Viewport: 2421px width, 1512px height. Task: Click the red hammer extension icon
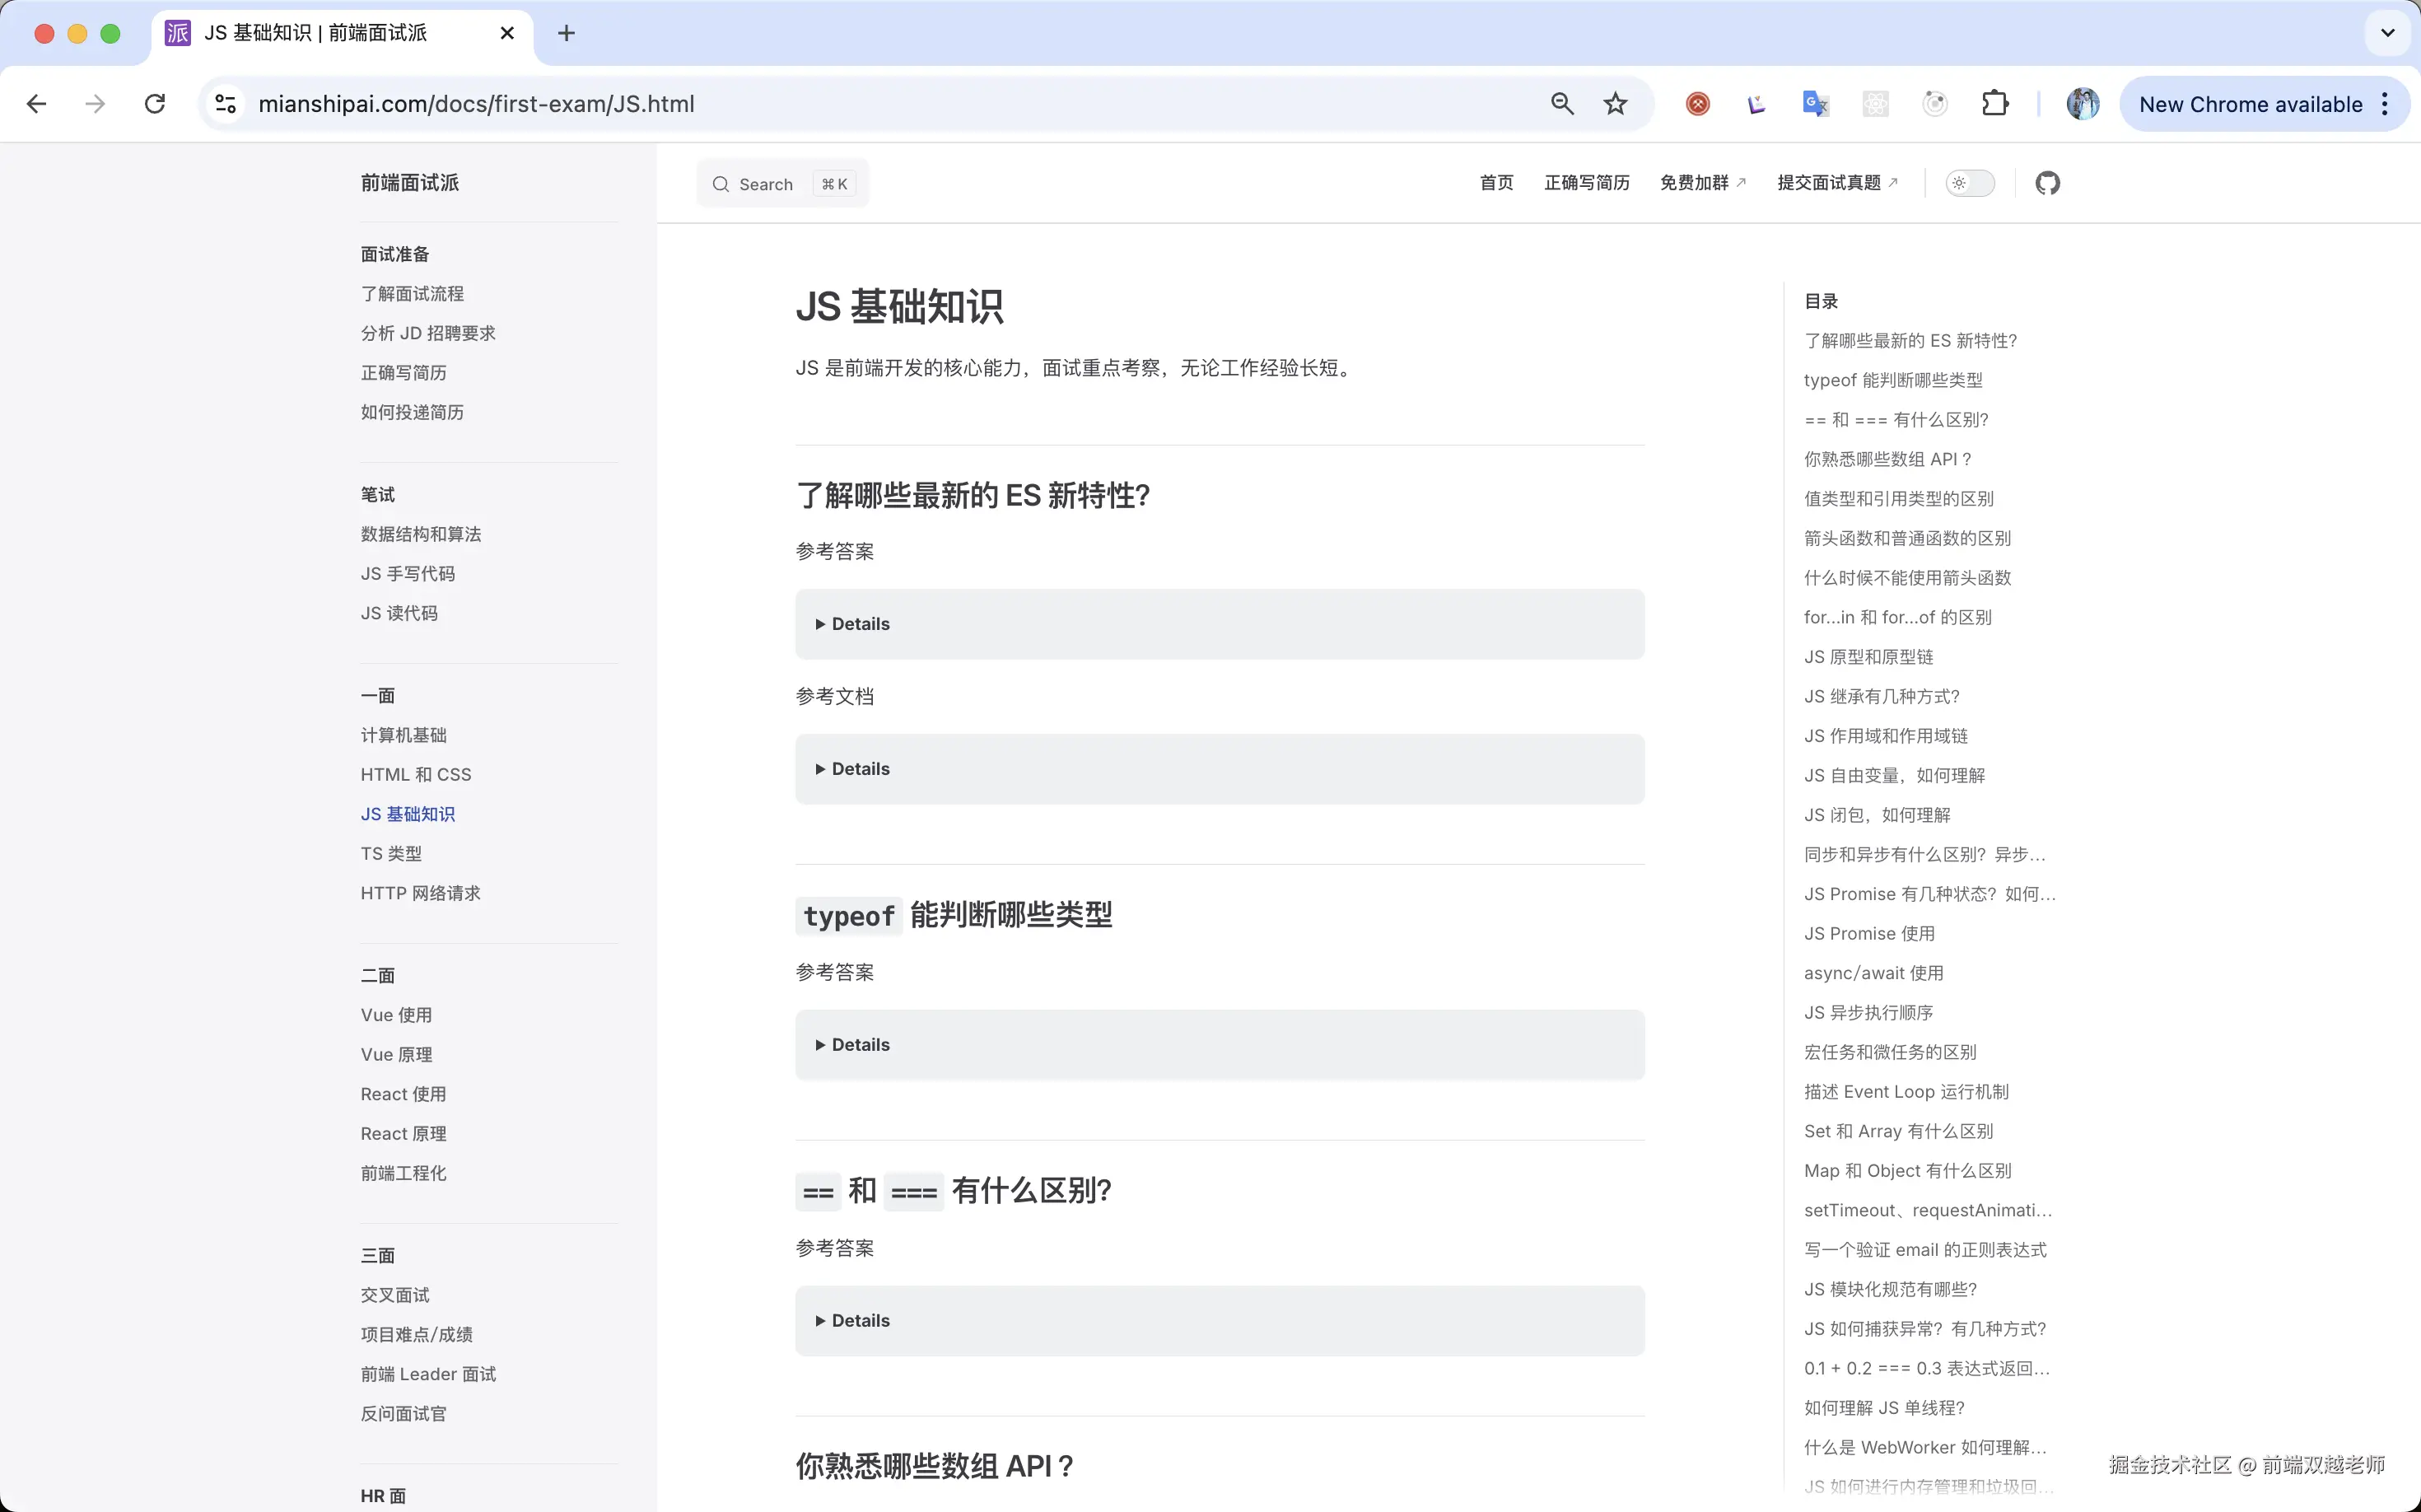(1696, 103)
